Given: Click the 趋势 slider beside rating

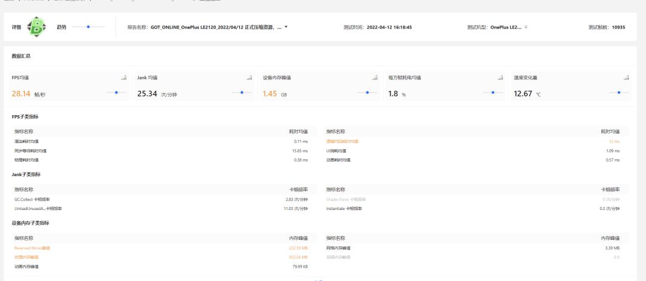Looking at the screenshot, I should click(x=88, y=27).
